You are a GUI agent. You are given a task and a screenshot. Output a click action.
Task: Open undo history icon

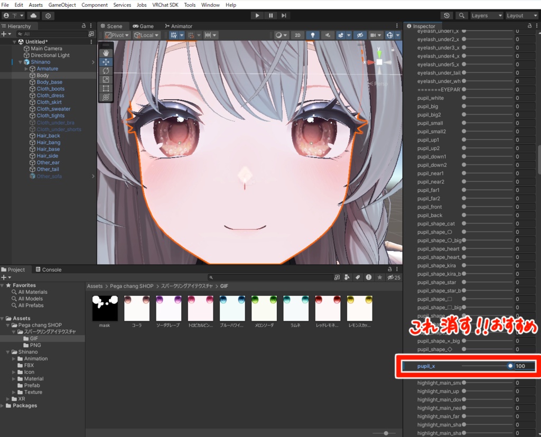click(447, 15)
